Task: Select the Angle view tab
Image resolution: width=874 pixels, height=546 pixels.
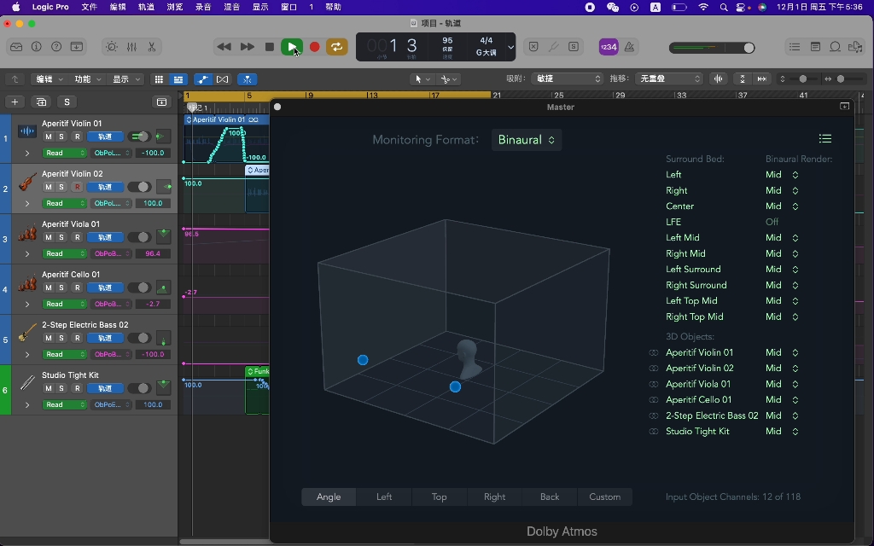Action: [x=329, y=497]
